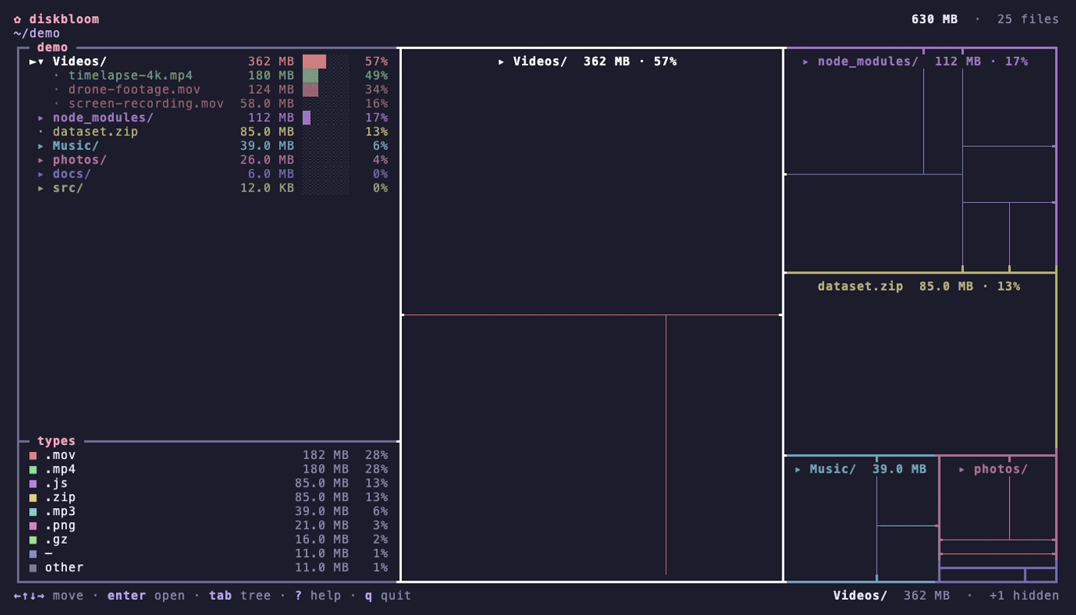Open node_modules/ treemap tile header
The width and height of the screenshot is (1076, 615).
(915, 61)
